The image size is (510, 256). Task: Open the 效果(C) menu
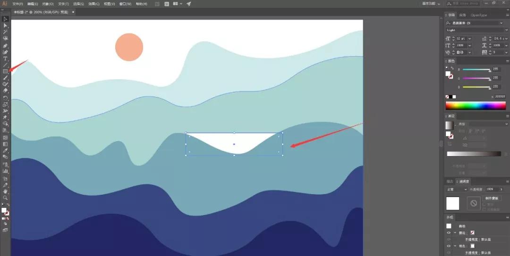click(x=94, y=4)
